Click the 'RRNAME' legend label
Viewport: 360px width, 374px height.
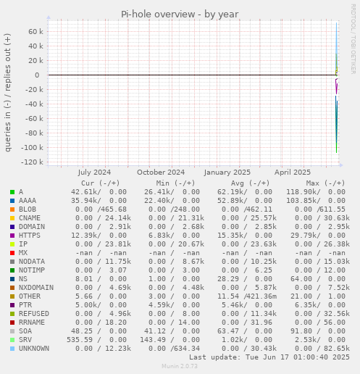point(32,323)
